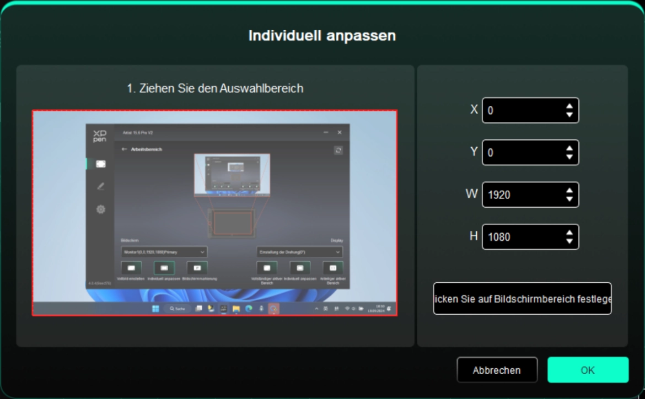Click the gear icon in preview sidebar
The height and width of the screenshot is (399, 645).
coord(100,209)
